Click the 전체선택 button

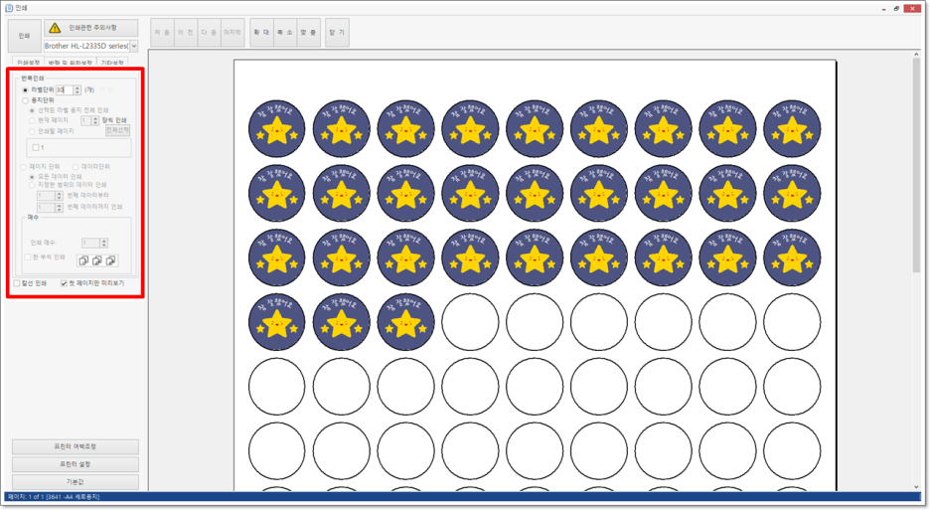[x=117, y=130]
